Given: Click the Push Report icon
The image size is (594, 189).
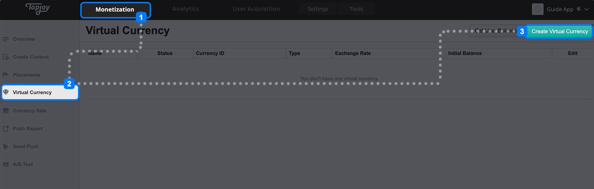Looking at the screenshot, I should [x=6, y=128].
